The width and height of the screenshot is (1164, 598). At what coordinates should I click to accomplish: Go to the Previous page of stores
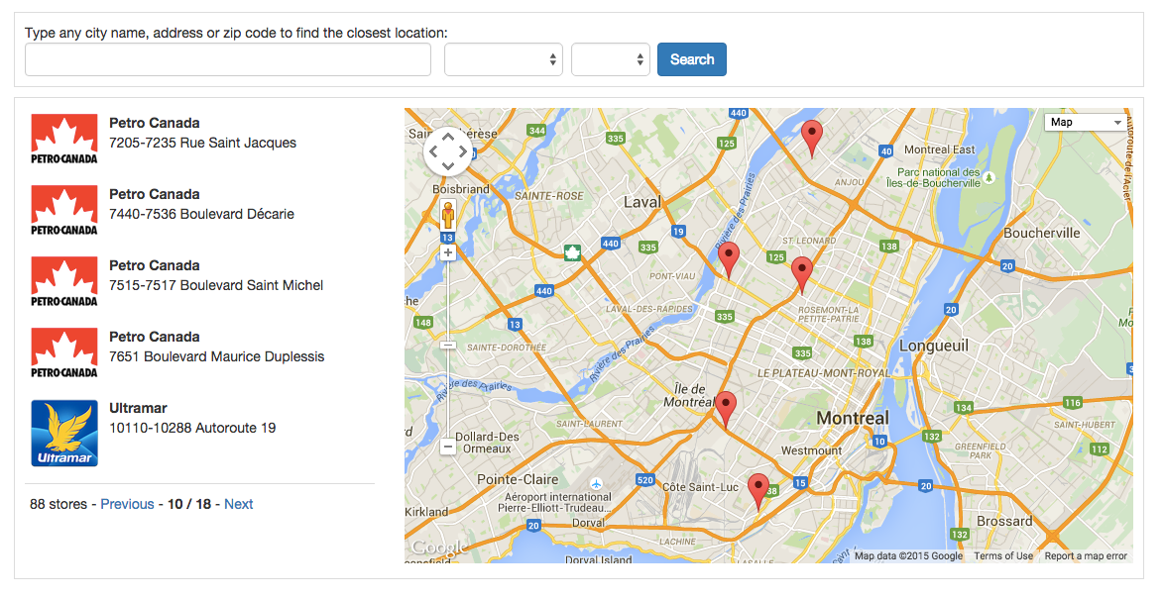127,504
